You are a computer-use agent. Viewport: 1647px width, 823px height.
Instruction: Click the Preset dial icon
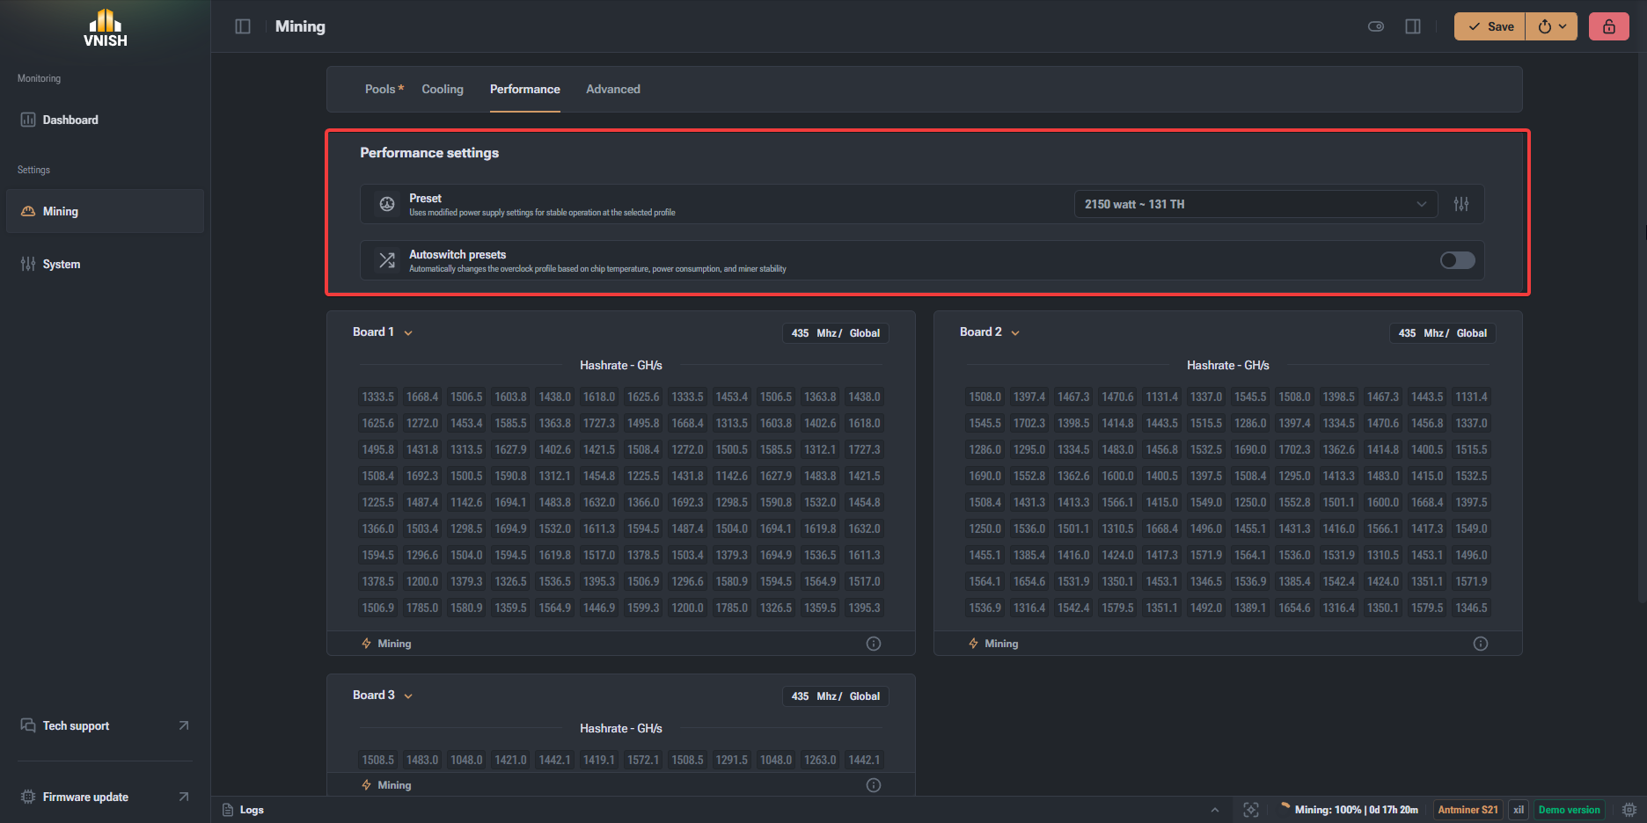[x=387, y=204]
